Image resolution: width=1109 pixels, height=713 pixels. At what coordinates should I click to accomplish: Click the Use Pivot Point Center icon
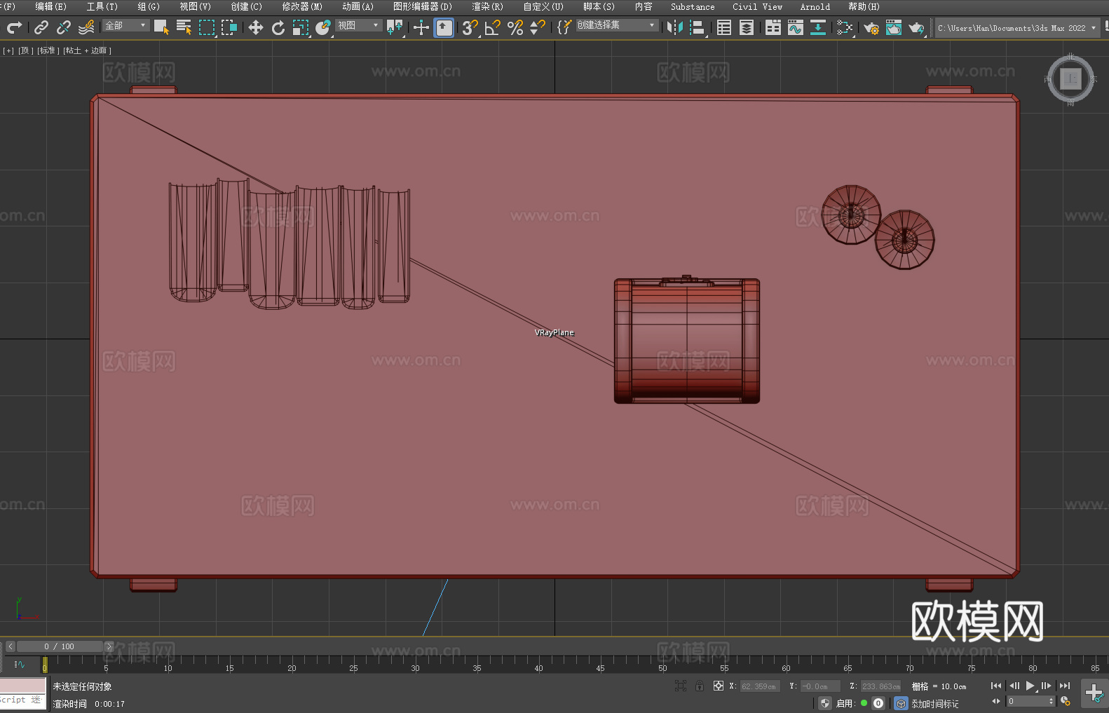(x=395, y=27)
